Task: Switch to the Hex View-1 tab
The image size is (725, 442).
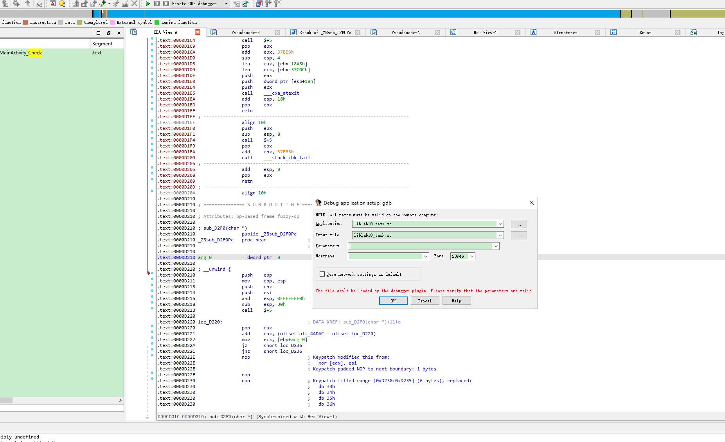Action: tap(485, 32)
